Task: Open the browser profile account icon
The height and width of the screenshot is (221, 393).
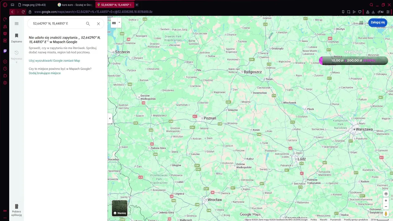Action: point(368,12)
